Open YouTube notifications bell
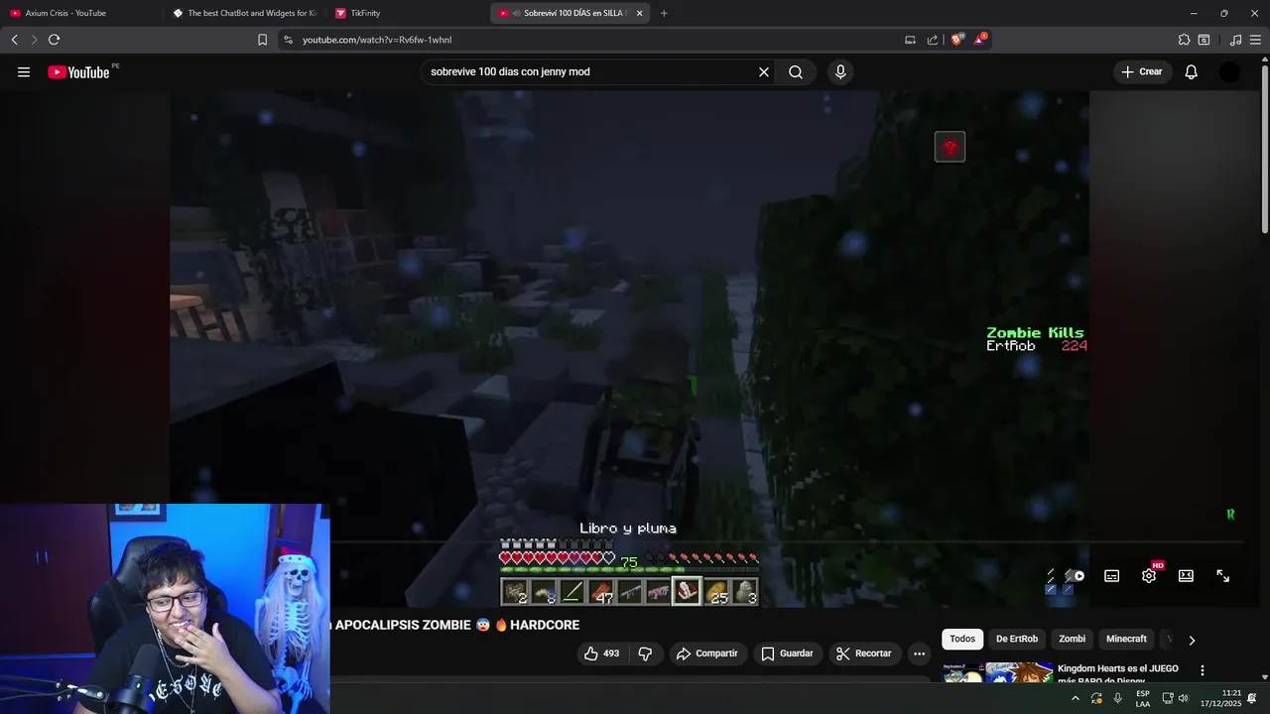This screenshot has width=1270, height=714. tap(1192, 72)
